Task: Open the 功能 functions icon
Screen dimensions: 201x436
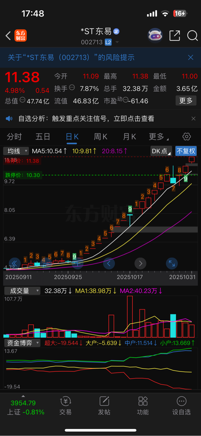Action: pyautogui.click(x=143, y=406)
